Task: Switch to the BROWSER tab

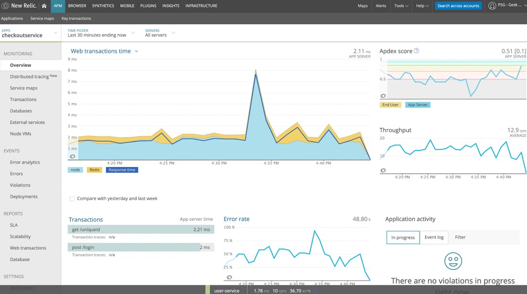Action: click(x=77, y=6)
